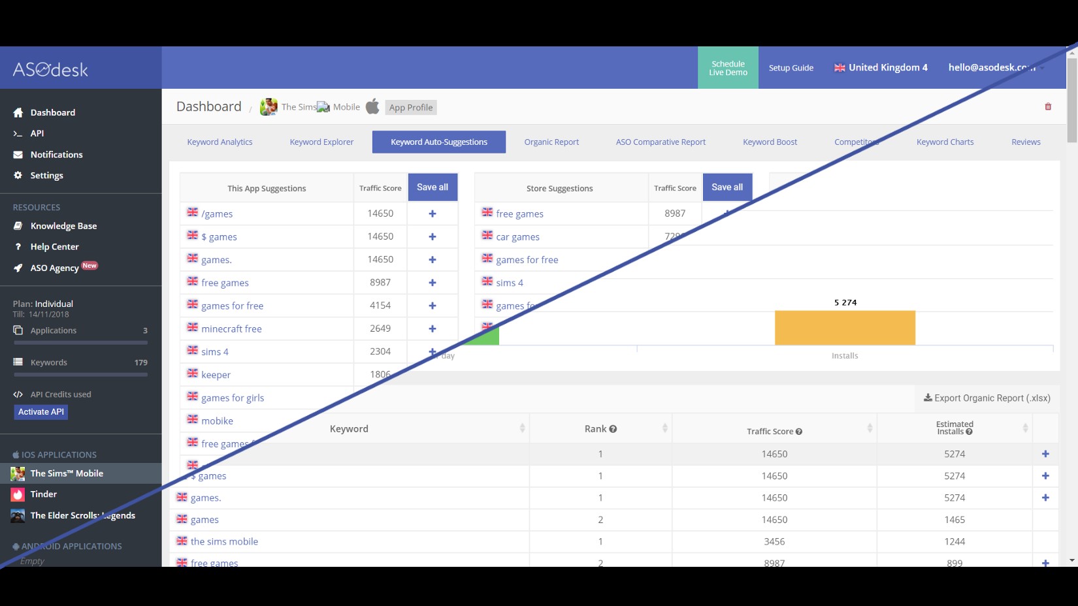Click the Rank help question-mark icon
Screen dimensions: 1078x606
coord(613,429)
